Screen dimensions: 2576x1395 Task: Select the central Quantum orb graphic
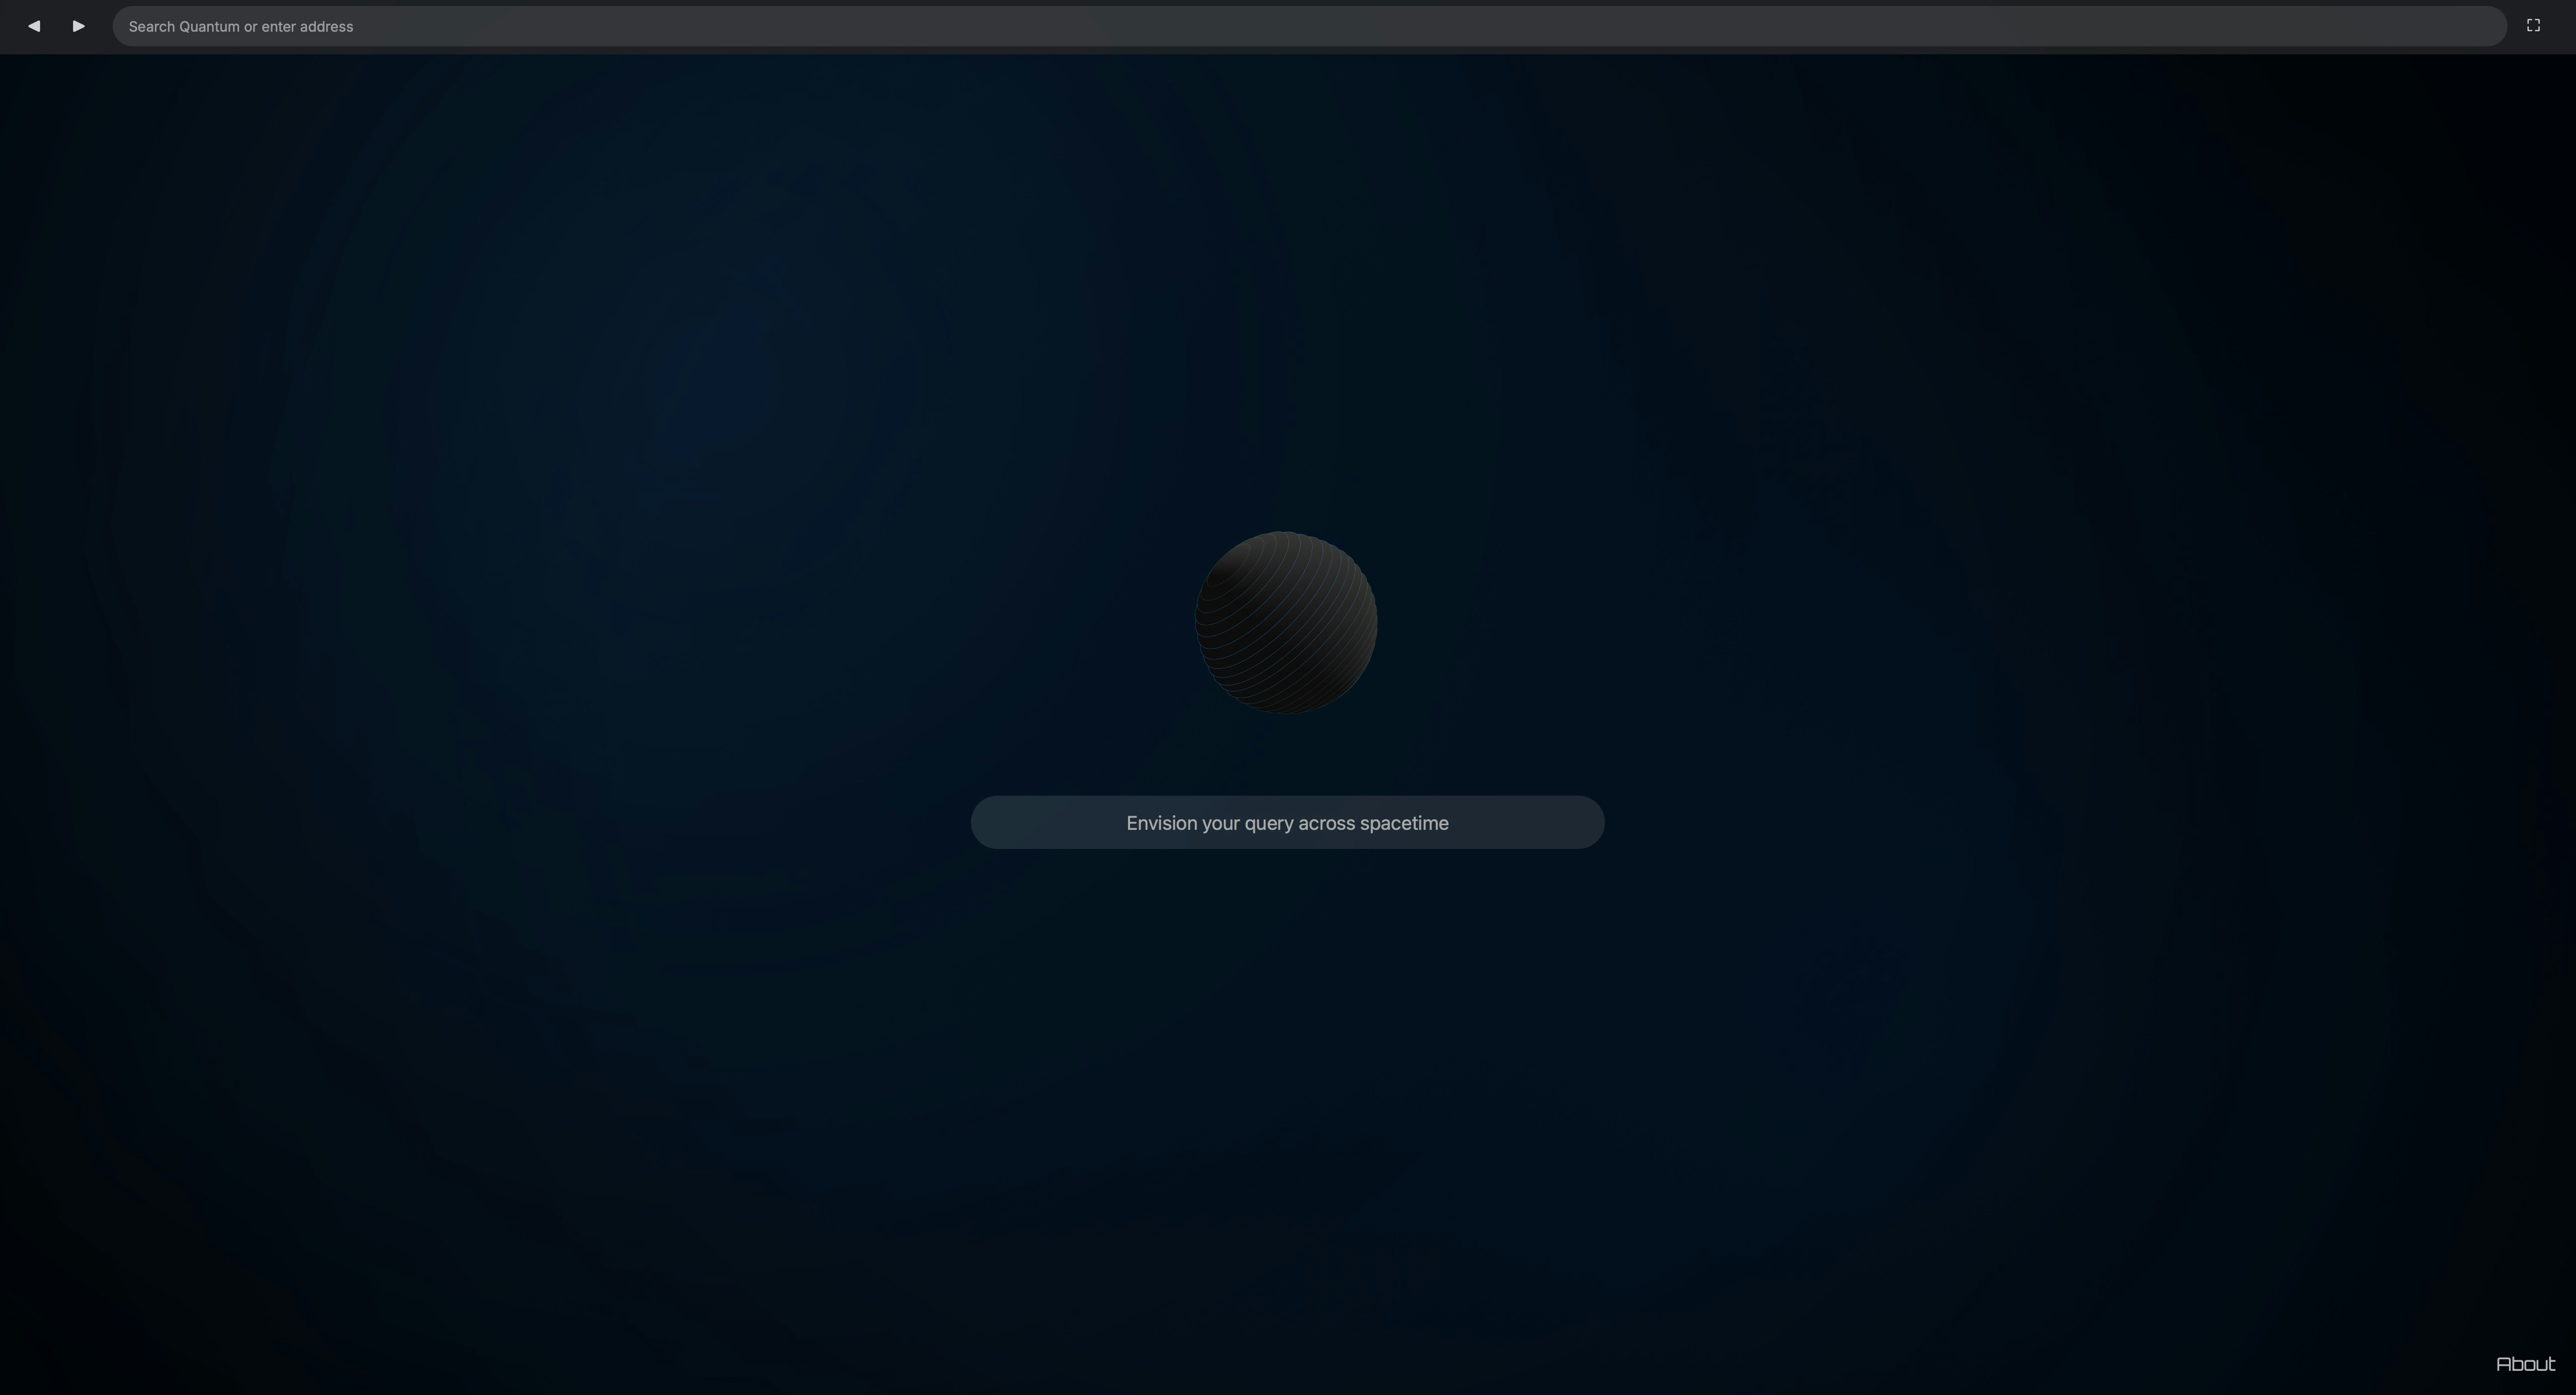click(1286, 622)
